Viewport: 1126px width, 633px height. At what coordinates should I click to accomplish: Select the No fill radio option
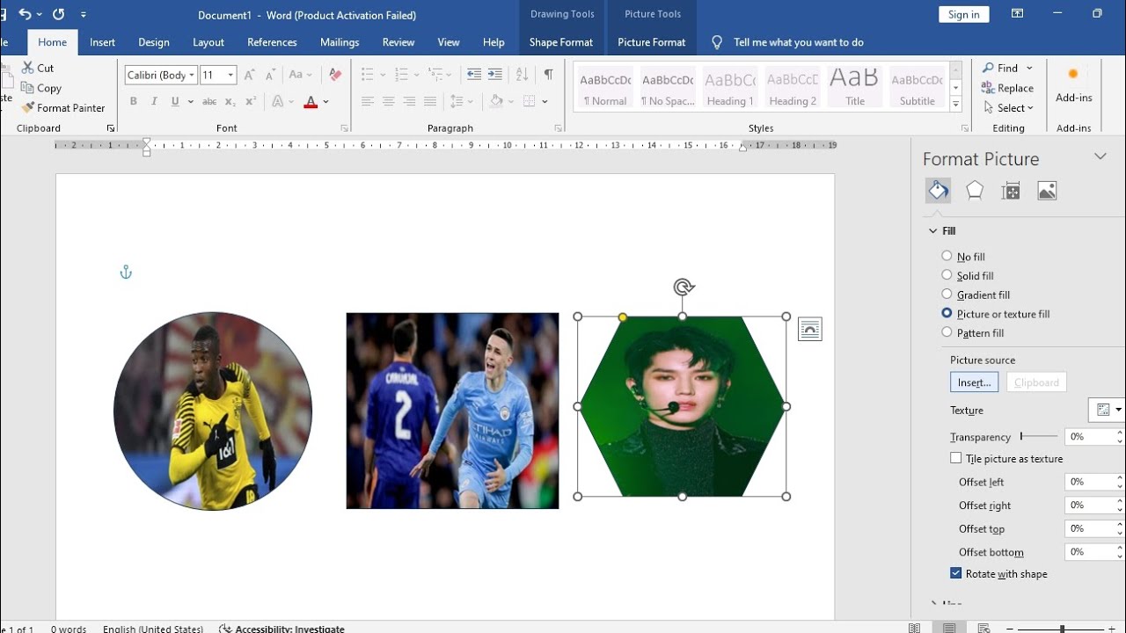tap(947, 256)
